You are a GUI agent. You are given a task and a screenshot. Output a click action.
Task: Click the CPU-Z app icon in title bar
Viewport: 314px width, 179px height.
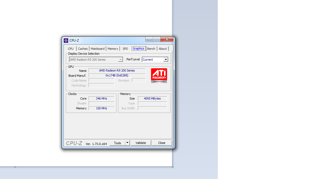point(66,41)
